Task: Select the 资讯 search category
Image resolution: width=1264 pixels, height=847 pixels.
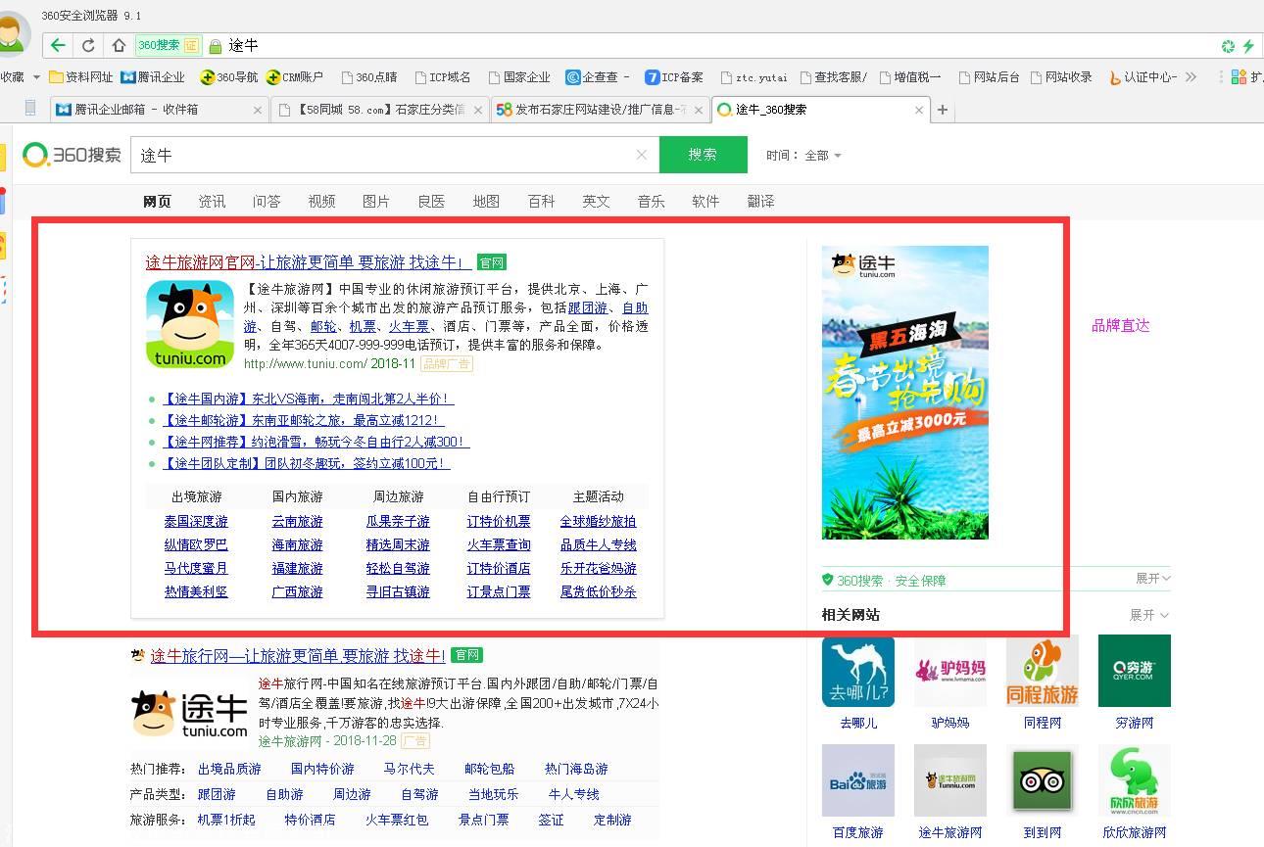Action: coord(212,201)
